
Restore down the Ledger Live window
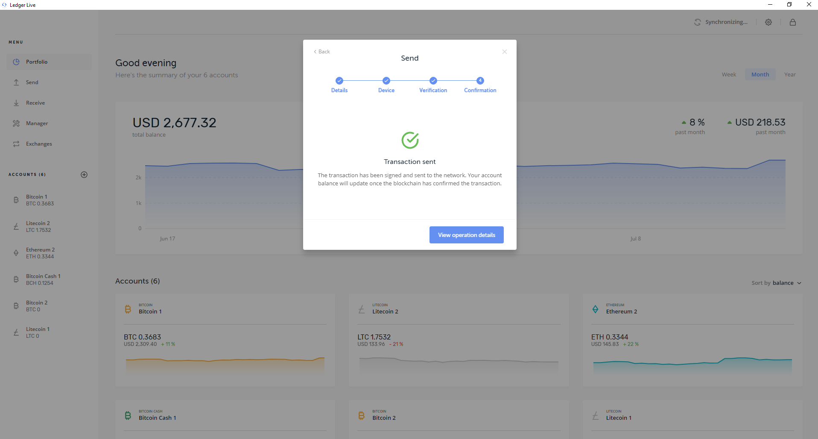coord(789,5)
